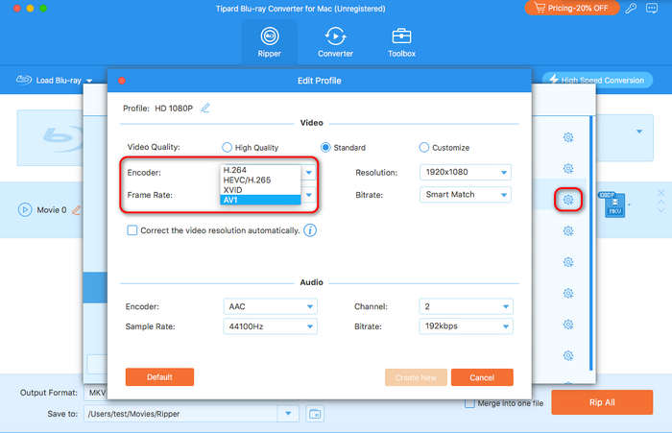Click the Blu-ray disc thumbnail
The height and width of the screenshot is (433, 672).
49,138
